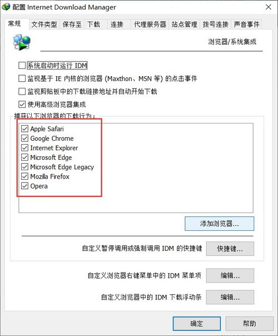Toggle Microsoft Edge Legacy checkbox

coord(24,167)
